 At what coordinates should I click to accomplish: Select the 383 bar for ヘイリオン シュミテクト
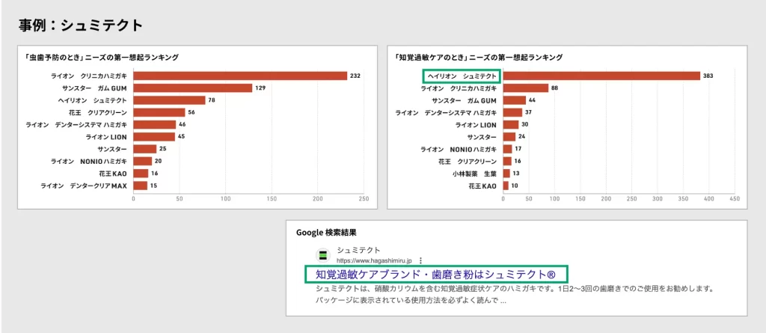point(601,76)
